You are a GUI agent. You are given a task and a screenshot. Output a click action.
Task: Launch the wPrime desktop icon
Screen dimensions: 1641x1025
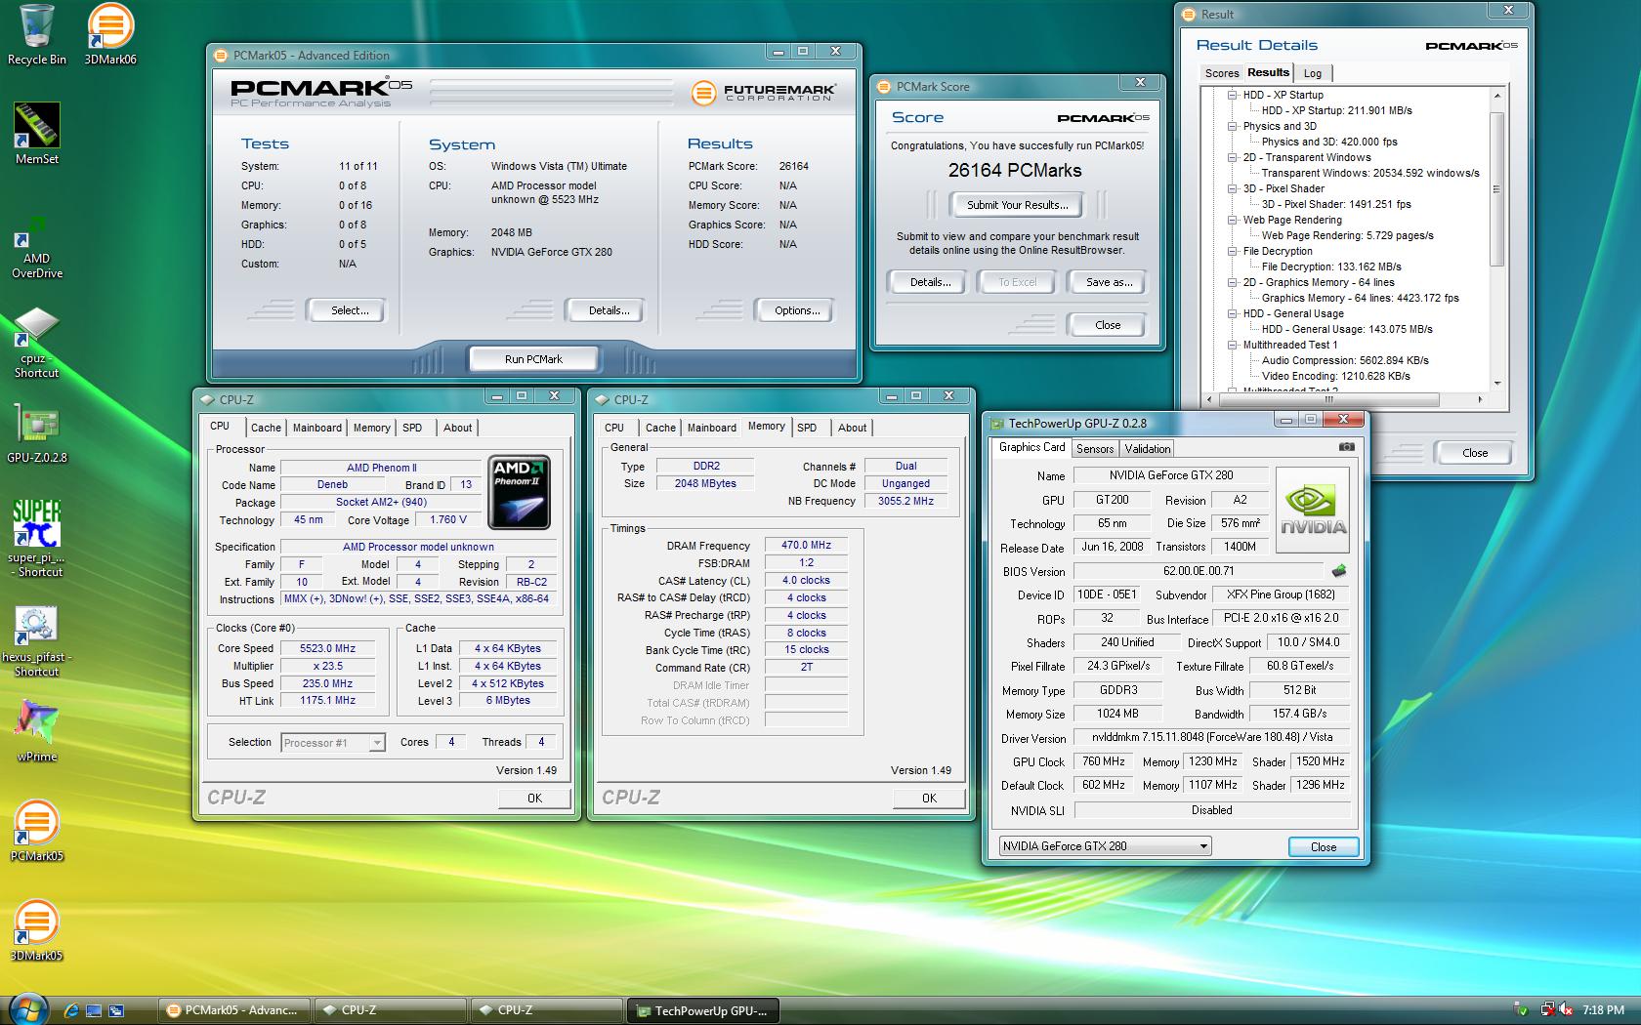coord(37,730)
